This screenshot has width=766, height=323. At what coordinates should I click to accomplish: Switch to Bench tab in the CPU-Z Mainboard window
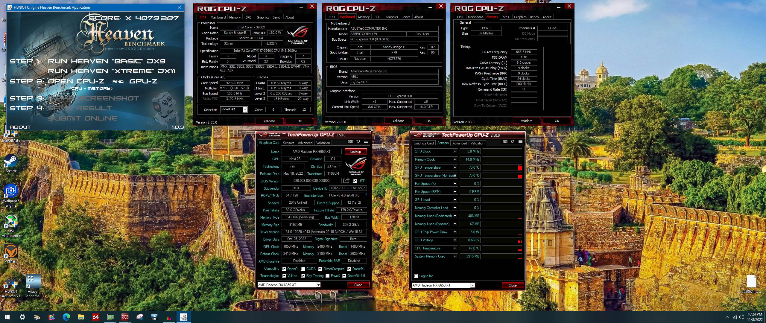(406, 17)
